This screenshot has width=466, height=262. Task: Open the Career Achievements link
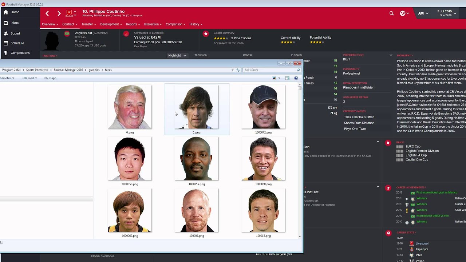click(x=411, y=187)
